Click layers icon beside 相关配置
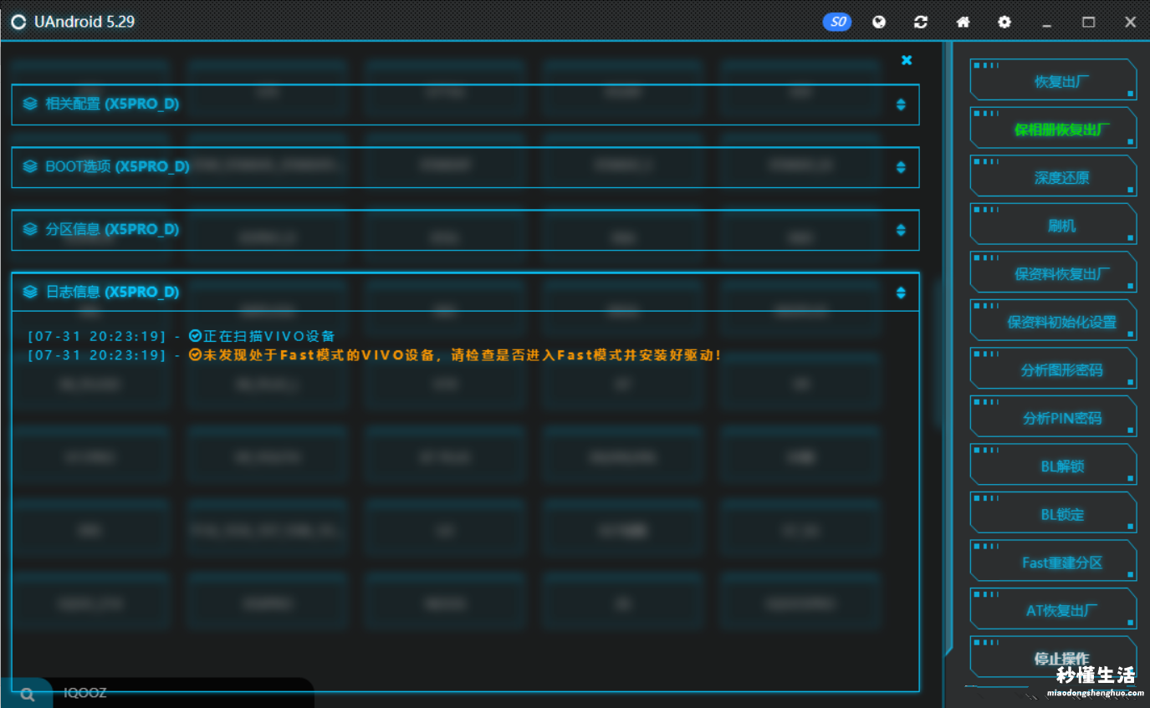The image size is (1150, 708). pyautogui.click(x=30, y=104)
